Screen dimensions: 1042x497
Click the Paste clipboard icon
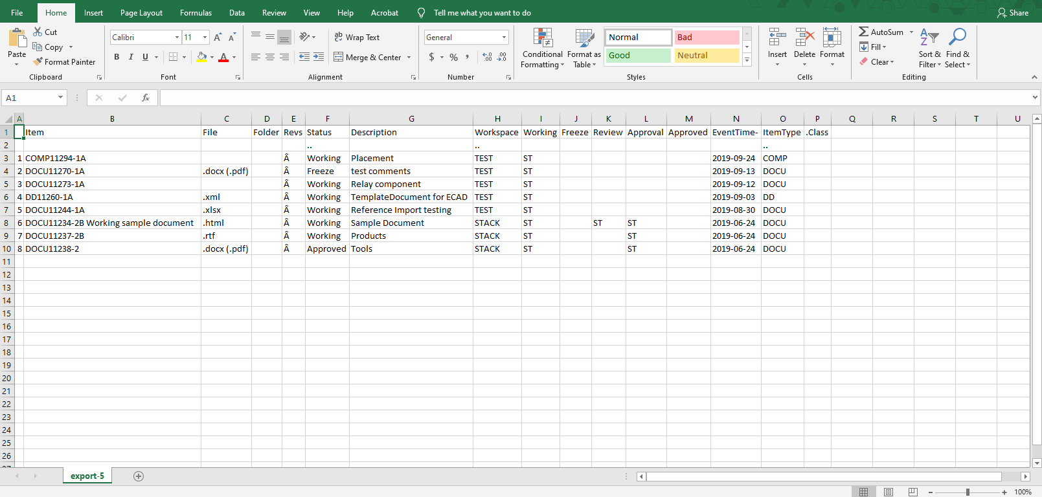17,38
